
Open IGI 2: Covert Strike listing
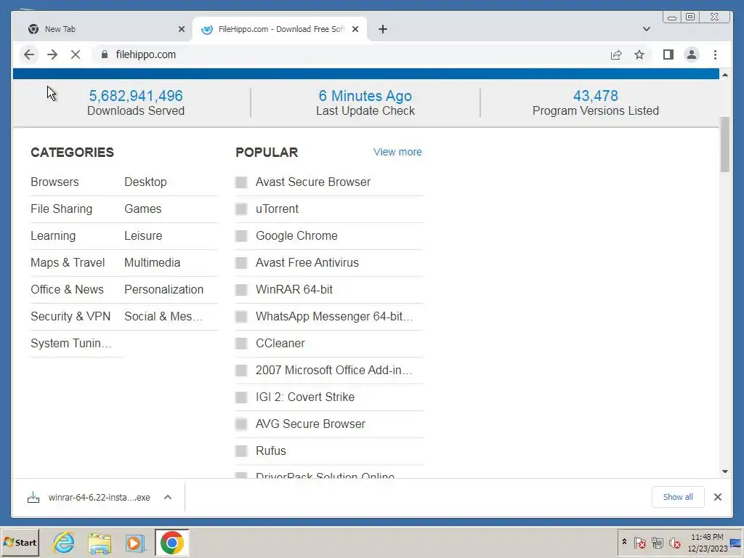(x=304, y=397)
